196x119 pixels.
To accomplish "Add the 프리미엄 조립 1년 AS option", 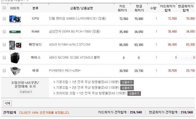I will [134, 93].
